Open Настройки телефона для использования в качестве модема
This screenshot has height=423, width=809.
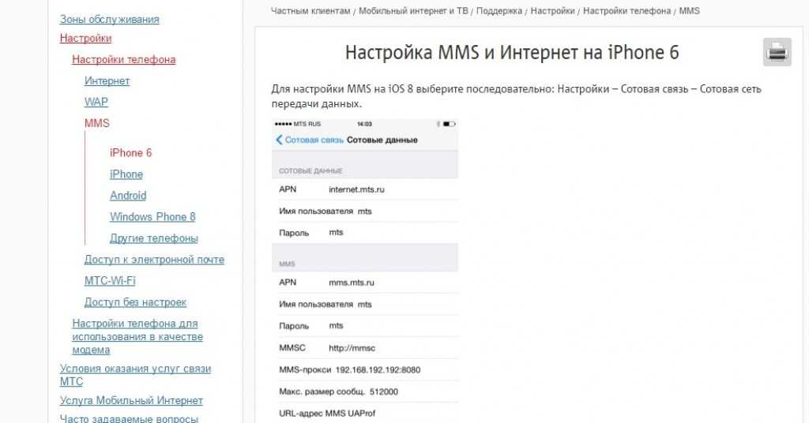(x=137, y=336)
